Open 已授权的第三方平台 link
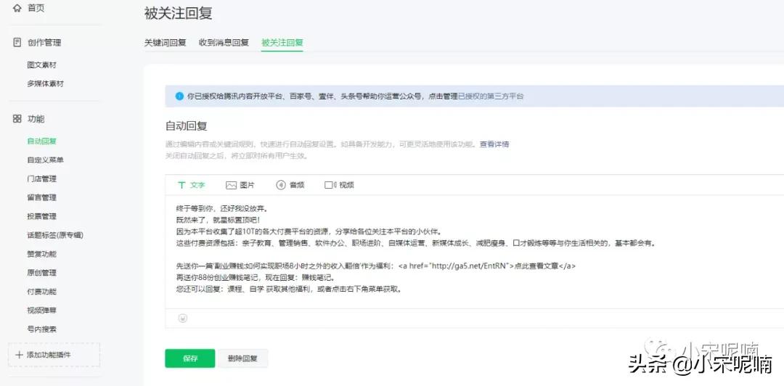 click(x=491, y=96)
